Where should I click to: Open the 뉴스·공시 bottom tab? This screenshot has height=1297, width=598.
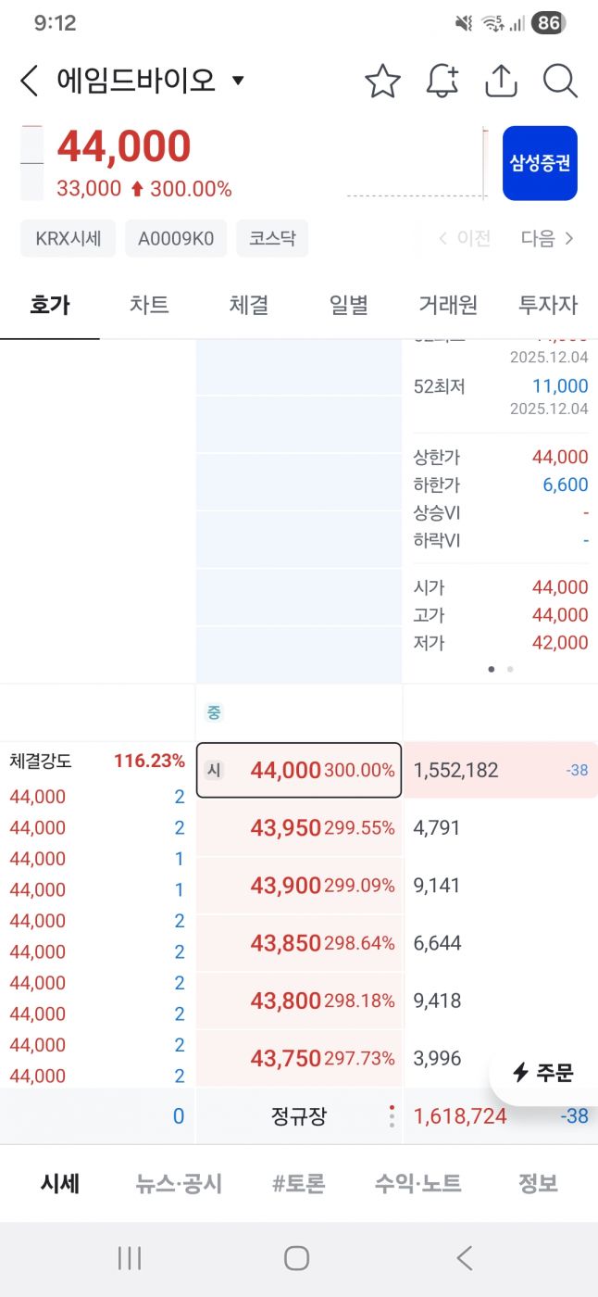point(179,1183)
